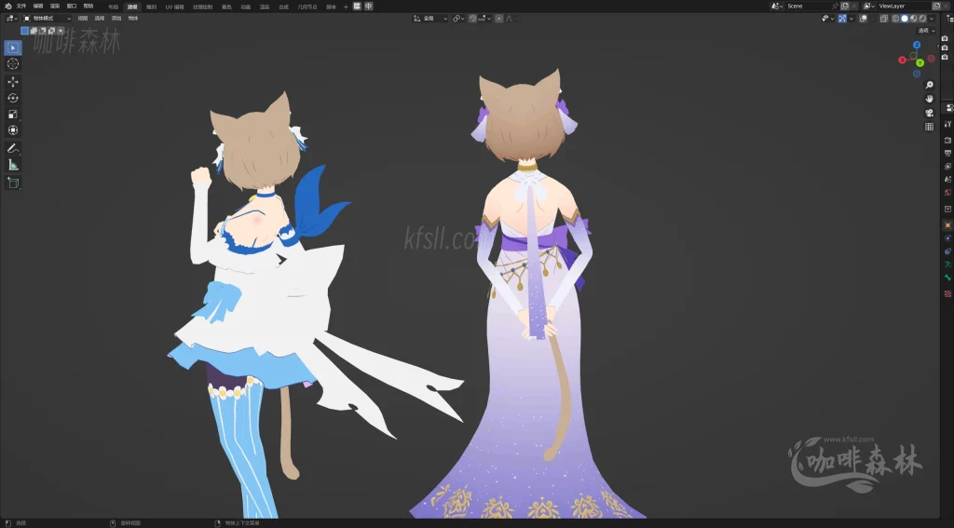
Task: Select the Select Box tool in left toolbar
Action: (x=13, y=47)
